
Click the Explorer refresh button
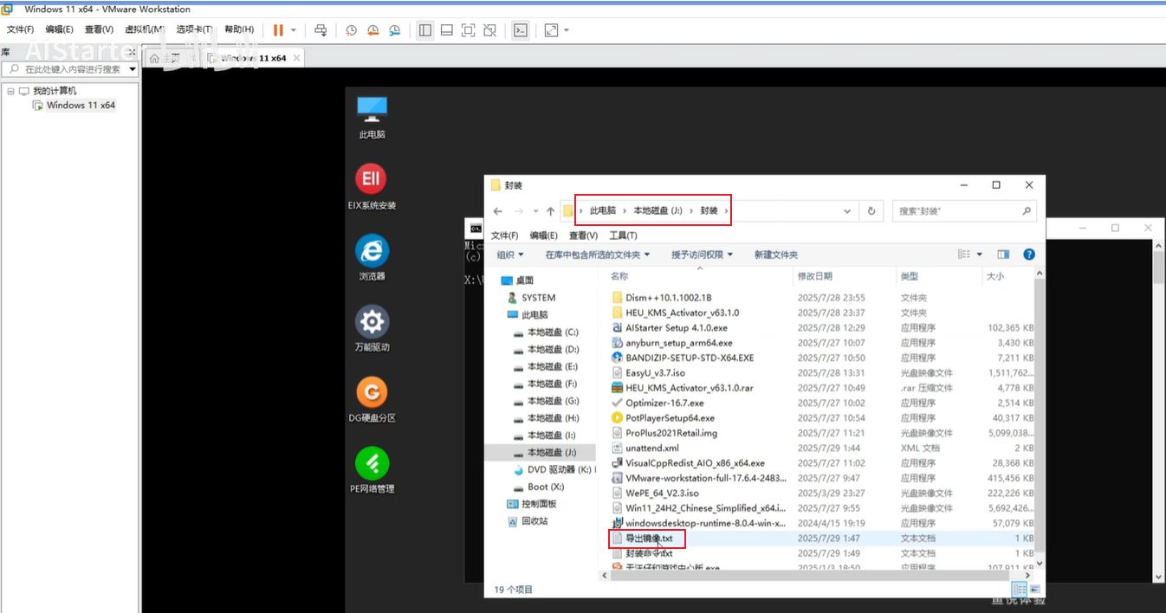pyautogui.click(x=871, y=210)
